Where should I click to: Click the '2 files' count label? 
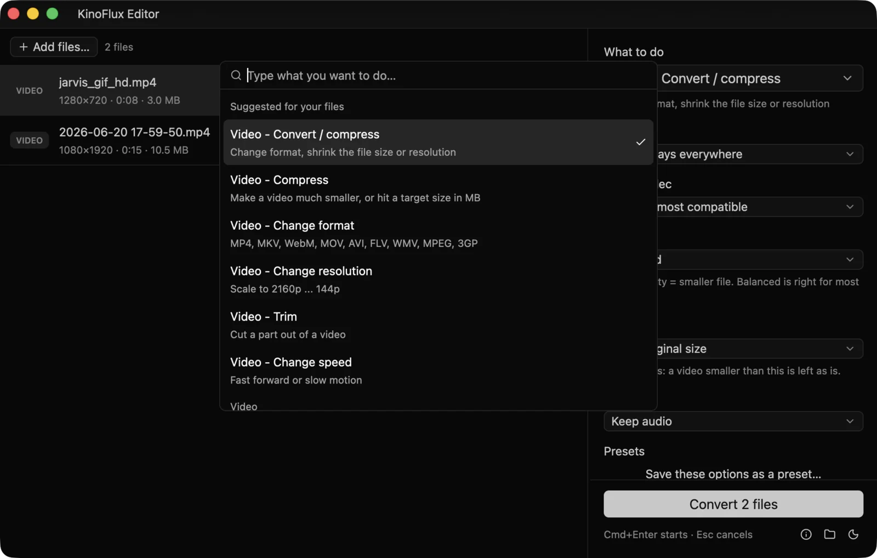[x=119, y=47]
